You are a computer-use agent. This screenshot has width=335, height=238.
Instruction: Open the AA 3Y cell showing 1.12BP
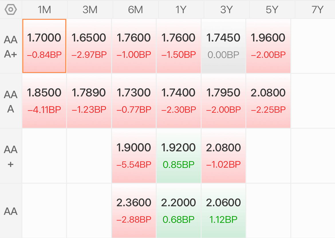[x=223, y=211]
